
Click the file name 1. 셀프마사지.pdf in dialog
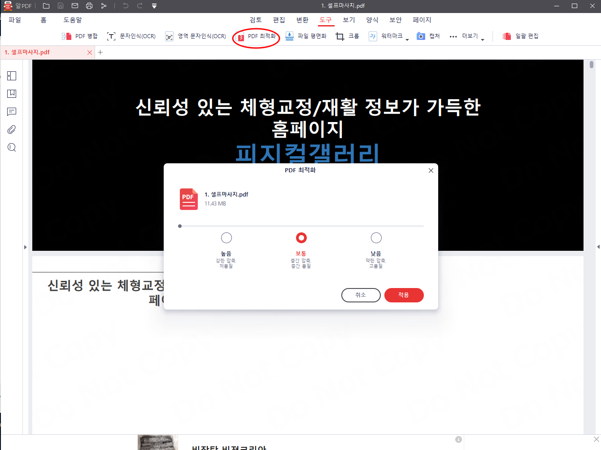226,194
